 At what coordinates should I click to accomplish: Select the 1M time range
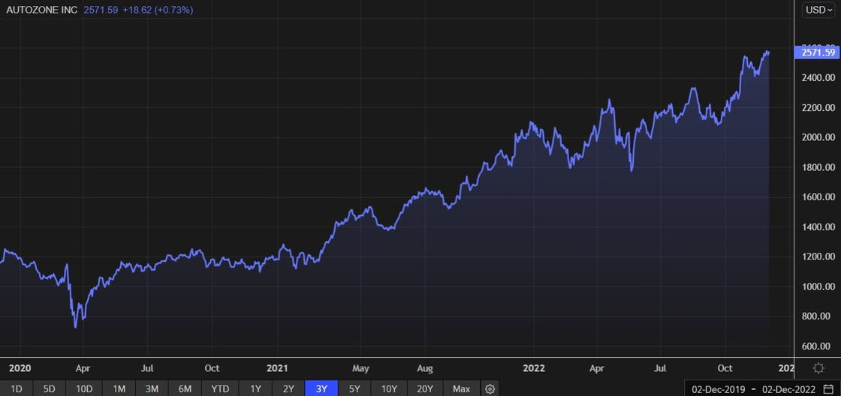pos(119,388)
